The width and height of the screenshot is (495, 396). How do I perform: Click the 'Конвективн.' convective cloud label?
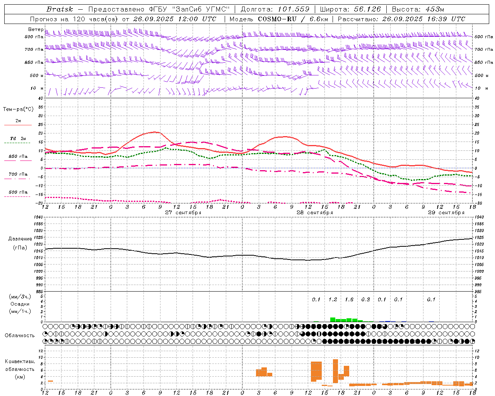click(x=20, y=362)
